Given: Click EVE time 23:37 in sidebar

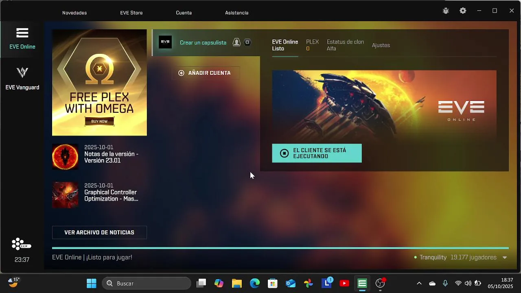Looking at the screenshot, I should click(22, 260).
